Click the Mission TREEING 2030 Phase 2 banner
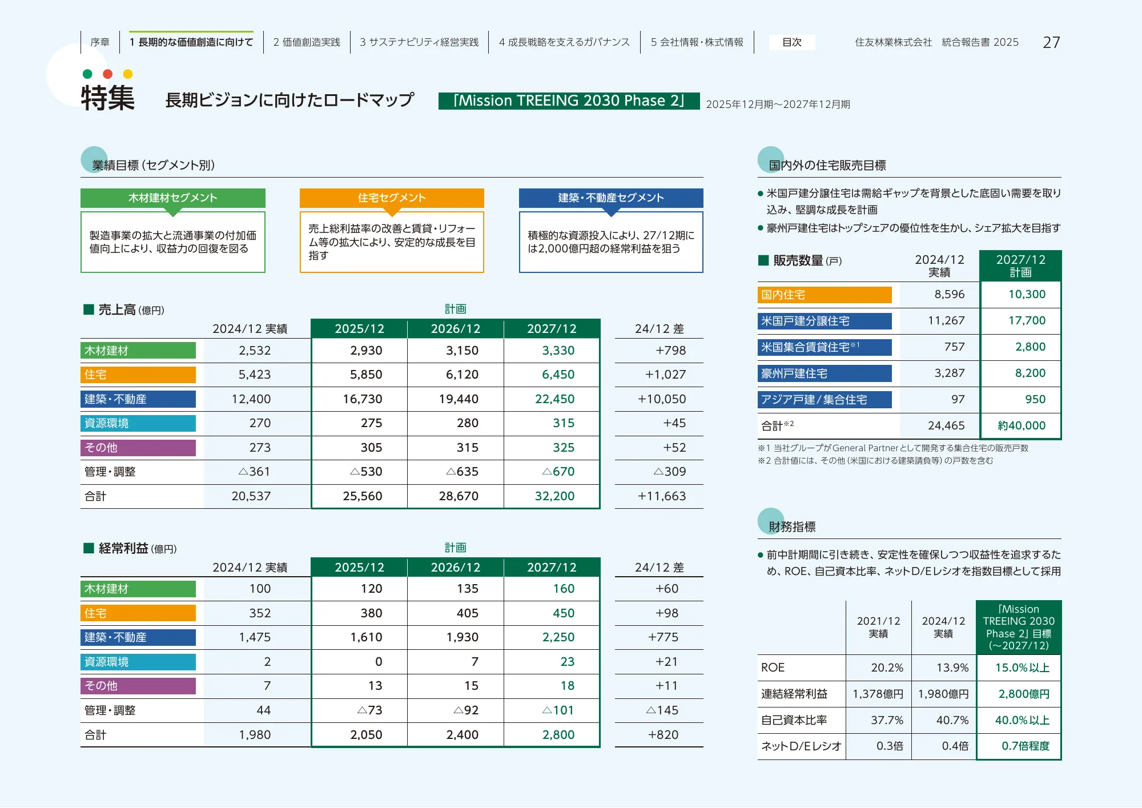This screenshot has height=808, width=1142. [x=569, y=101]
